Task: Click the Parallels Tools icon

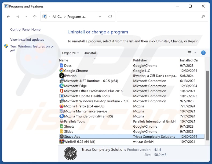Action: click(x=61, y=121)
